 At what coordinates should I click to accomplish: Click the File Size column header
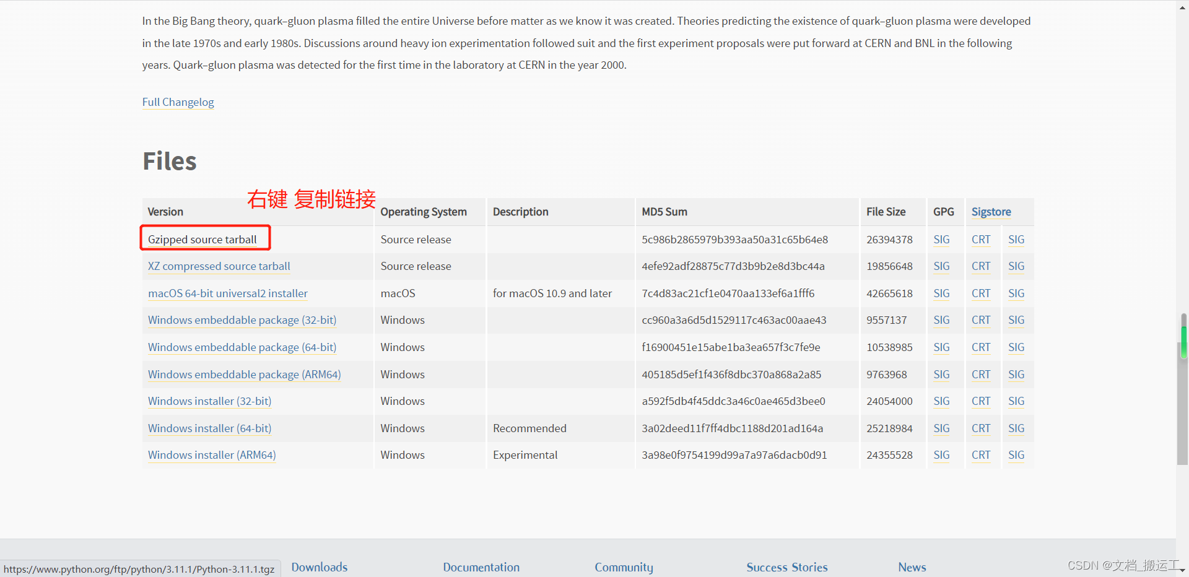tap(886, 212)
